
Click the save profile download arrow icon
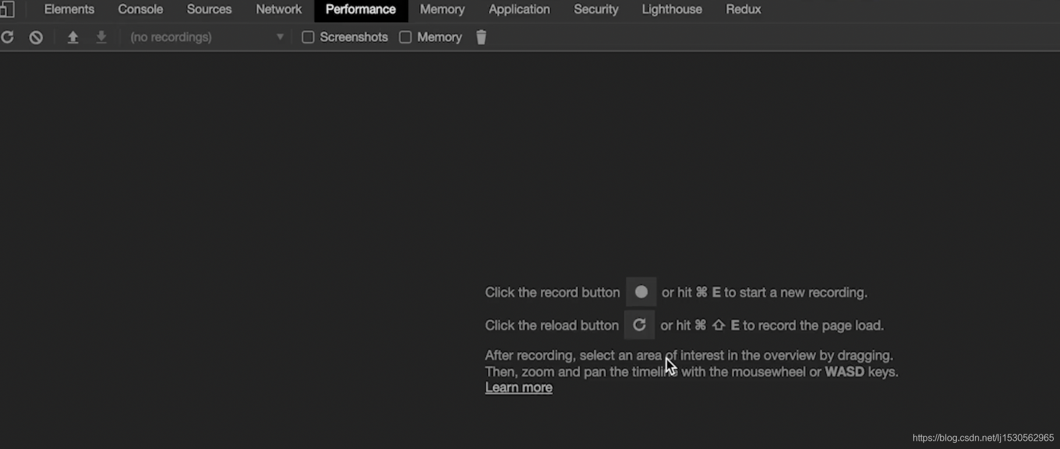coord(101,37)
